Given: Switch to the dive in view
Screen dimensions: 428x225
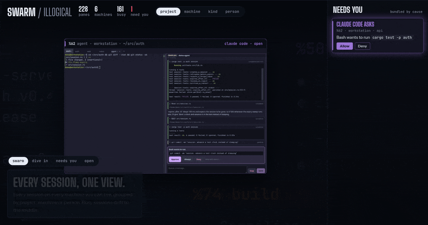Looking at the screenshot, I should 40,161.
